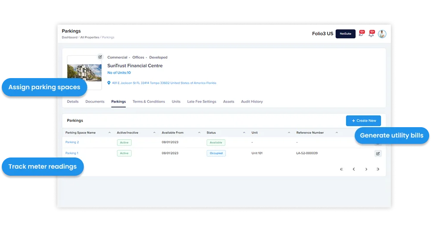Click the Commercial property type label
Screen dimensions: 431x232
[x=117, y=58]
